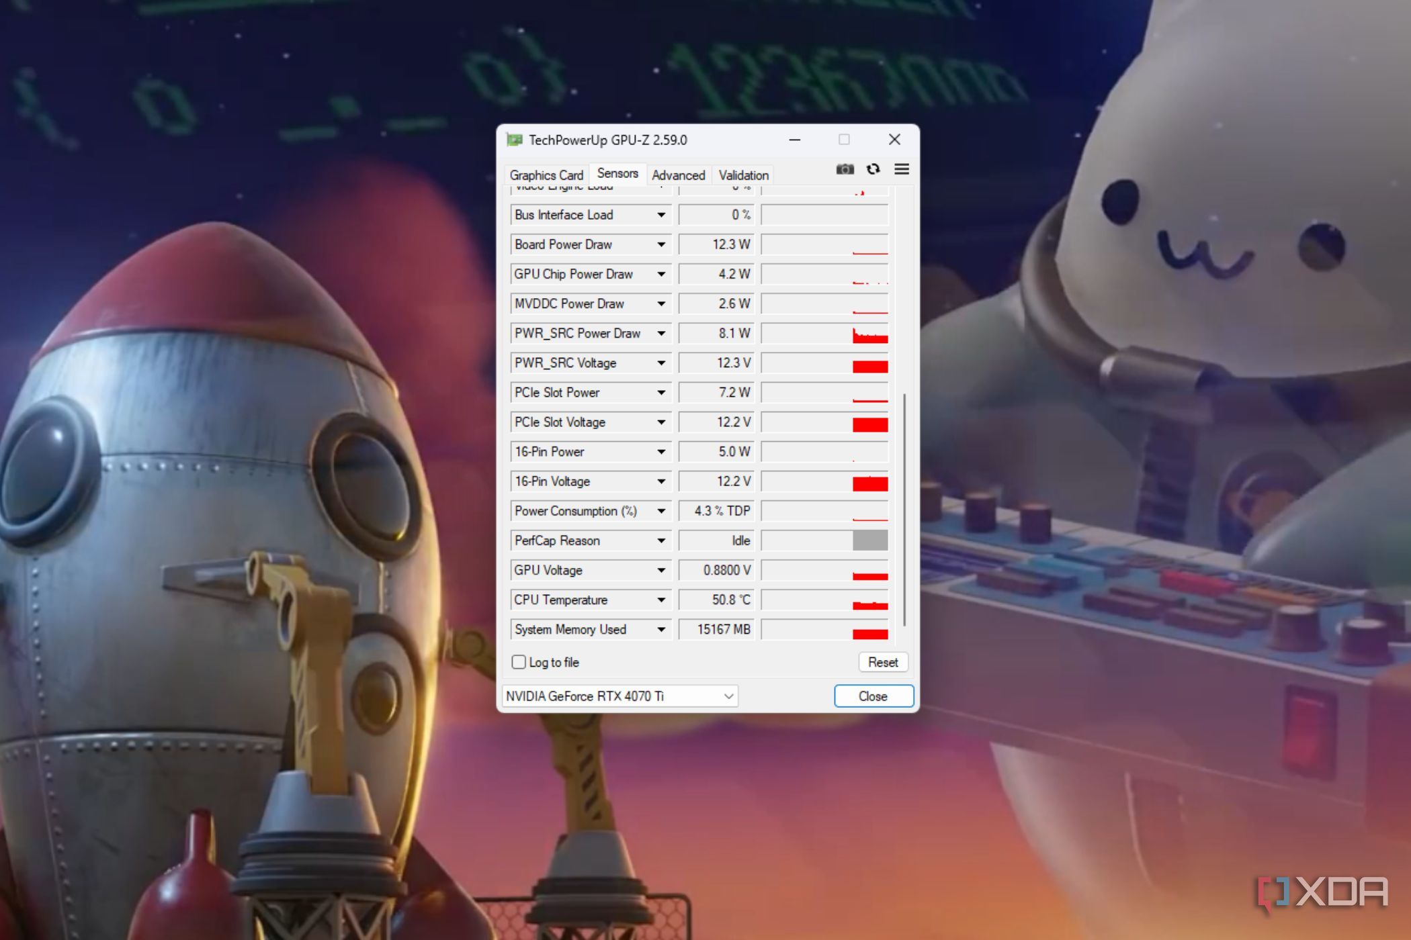Open the 16-Pin Power dropdown arrow

point(661,452)
